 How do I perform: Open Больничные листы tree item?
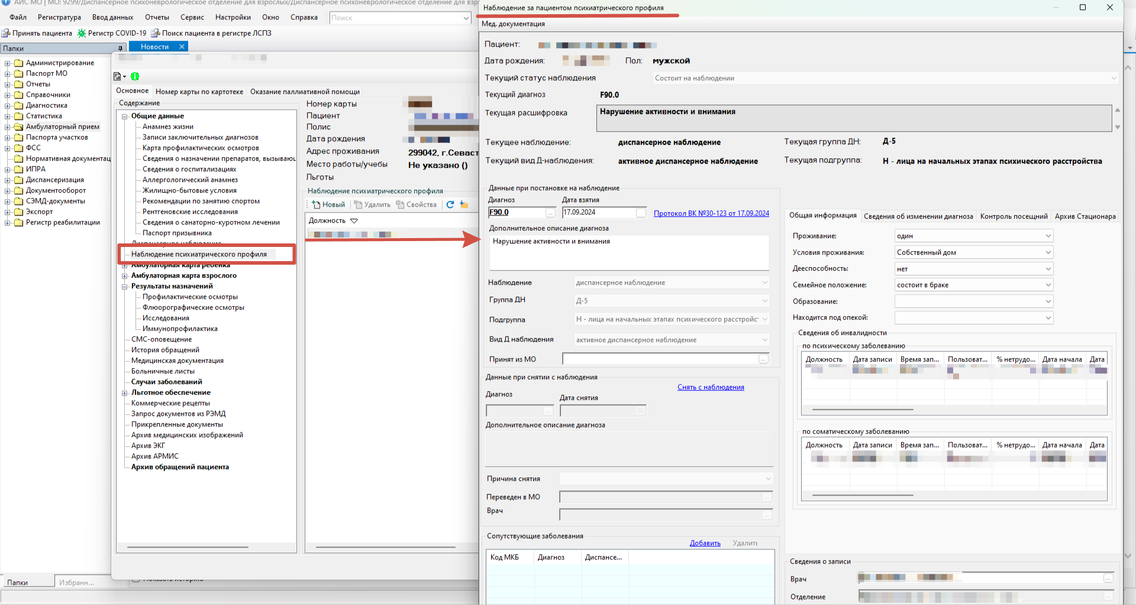tap(163, 371)
